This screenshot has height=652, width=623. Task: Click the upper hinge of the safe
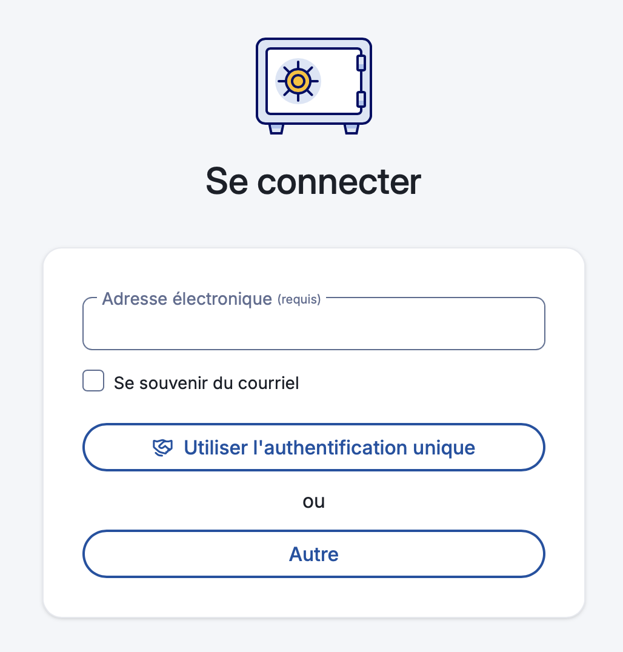[361, 63]
